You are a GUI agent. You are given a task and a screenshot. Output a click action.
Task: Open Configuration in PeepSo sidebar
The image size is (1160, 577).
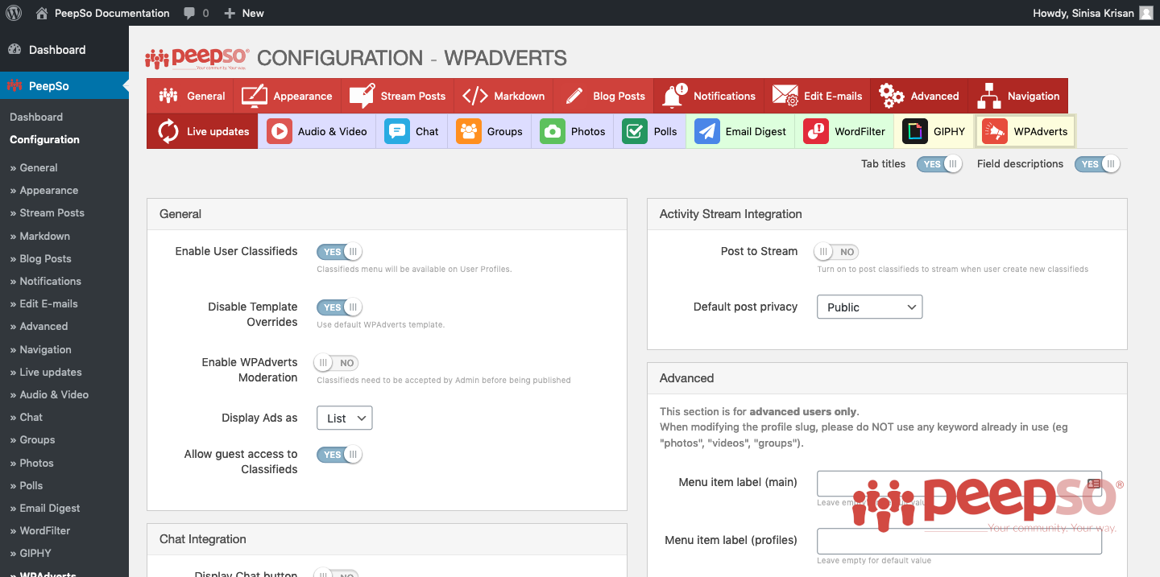point(44,139)
